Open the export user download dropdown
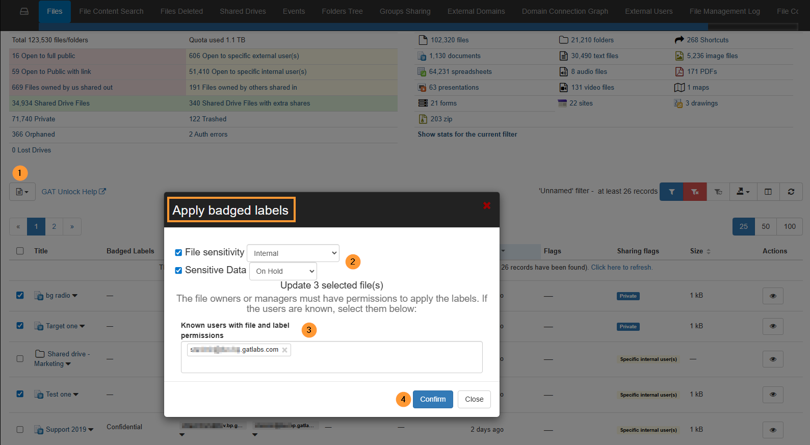 tap(743, 192)
